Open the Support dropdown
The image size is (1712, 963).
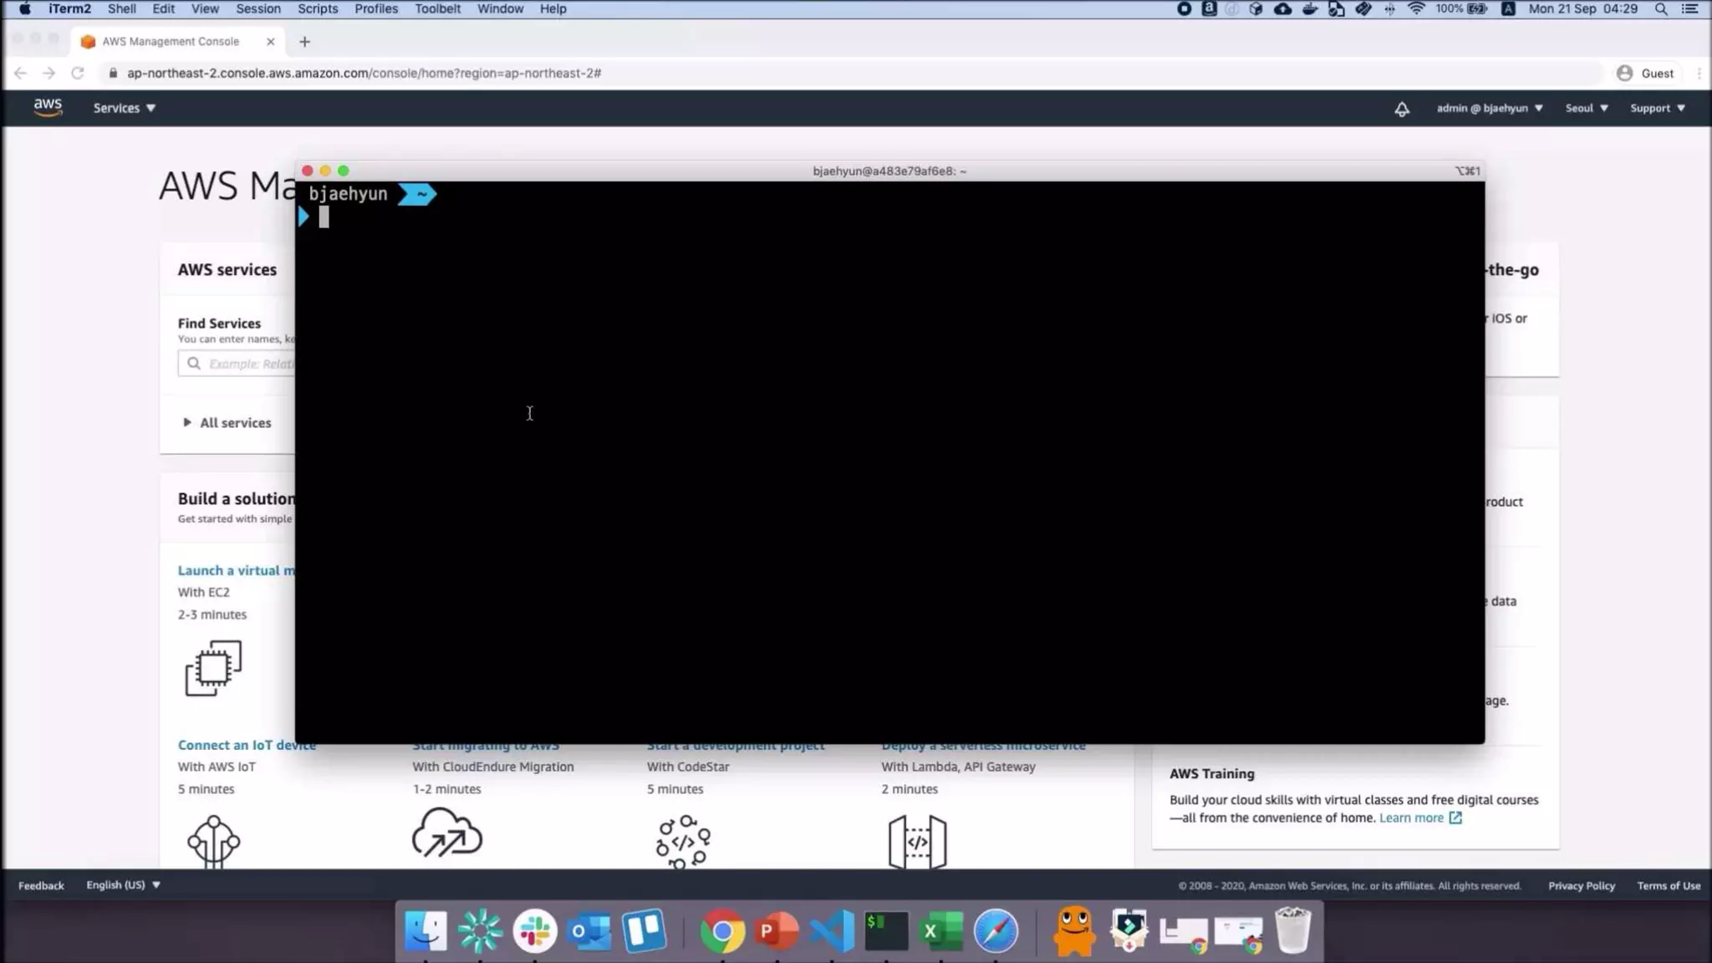point(1658,109)
